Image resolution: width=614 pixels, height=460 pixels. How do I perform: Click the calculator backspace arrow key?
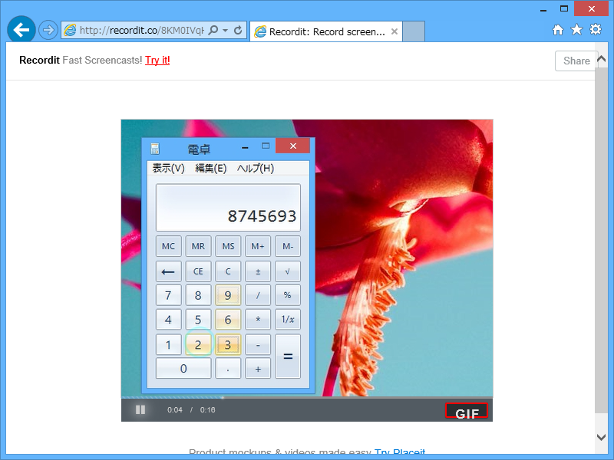[x=168, y=271]
